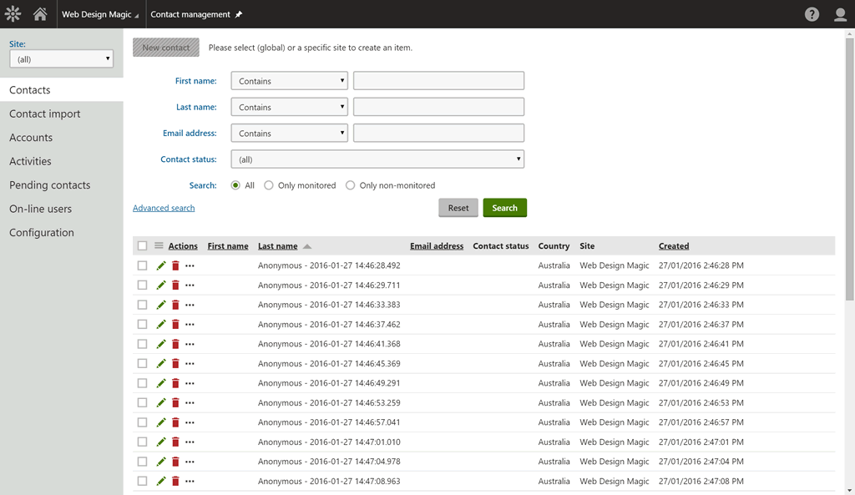The width and height of the screenshot is (855, 495).
Task: Open the grid actions hamburger menu in header
Action: 159,245
